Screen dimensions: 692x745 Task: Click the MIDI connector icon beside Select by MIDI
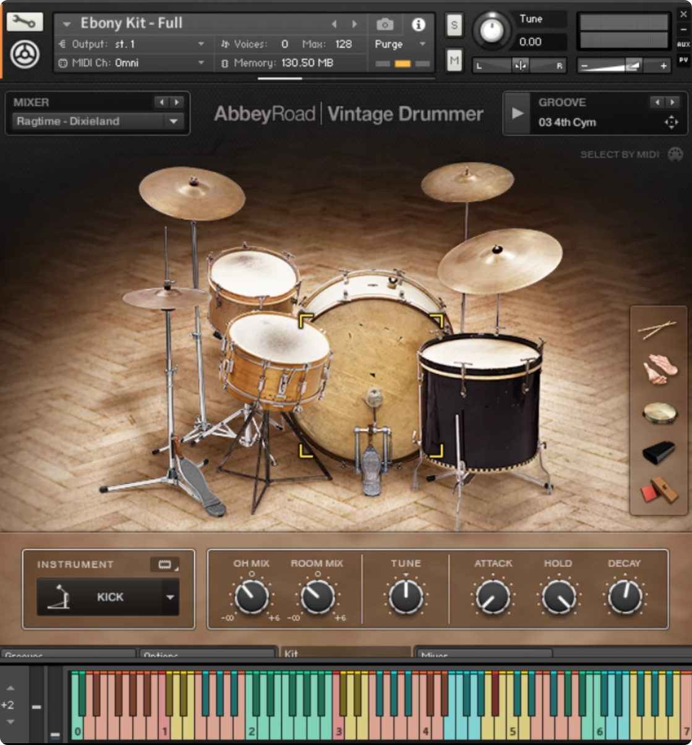click(675, 154)
